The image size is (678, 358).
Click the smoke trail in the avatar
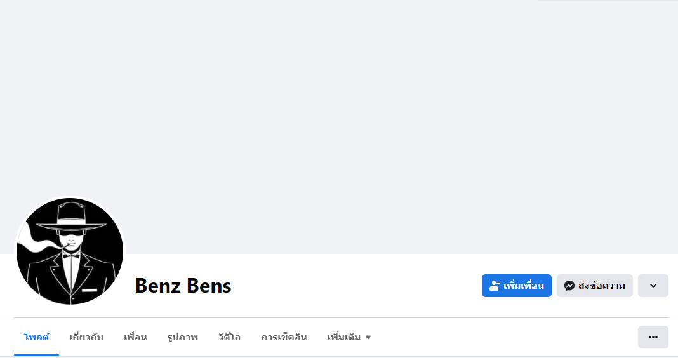(x=32, y=246)
